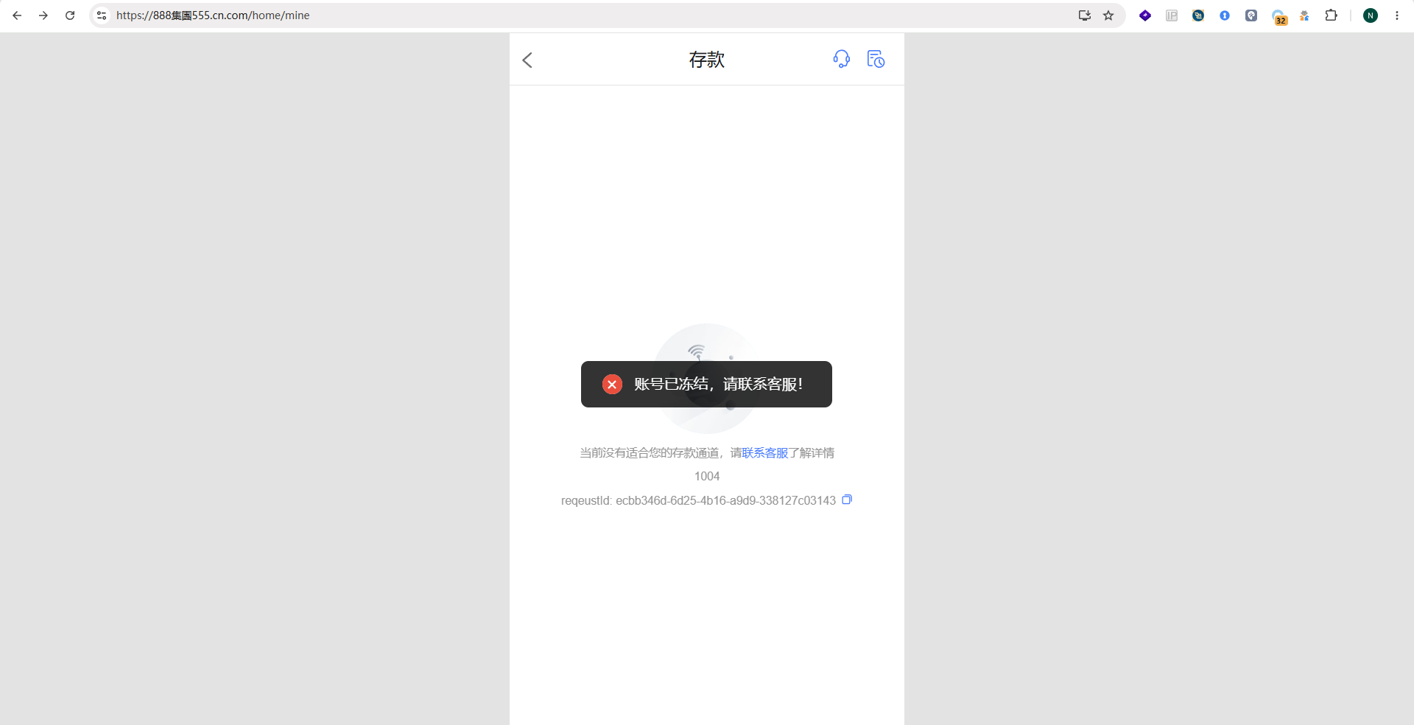Open the colorful figure extension icon
The image size is (1414, 725).
1304,15
